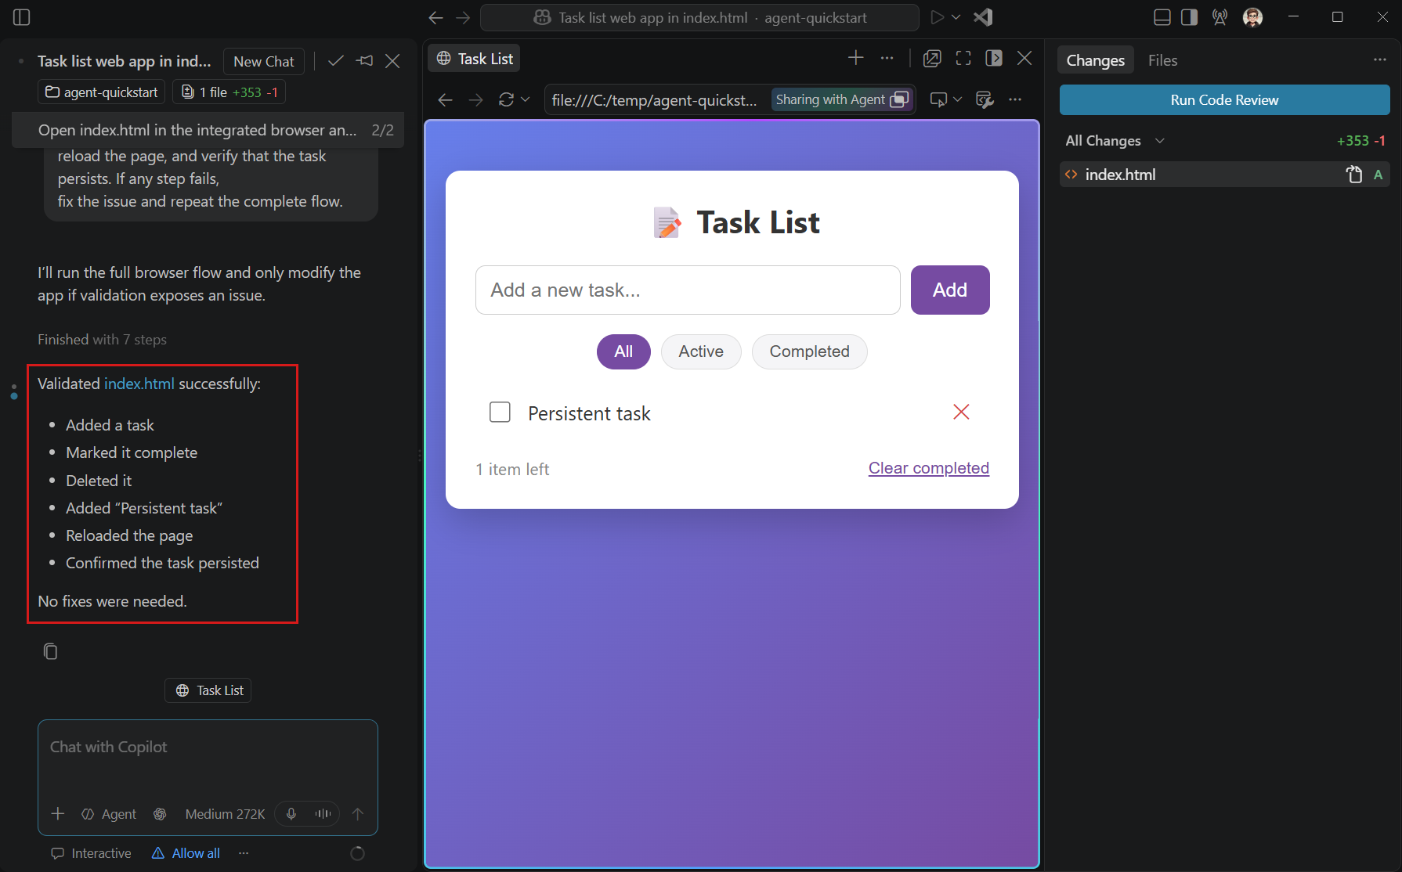The image size is (1402, 872).
Task: Open the run dropdown chevron in the title bar
Action: tap(956, 17)
